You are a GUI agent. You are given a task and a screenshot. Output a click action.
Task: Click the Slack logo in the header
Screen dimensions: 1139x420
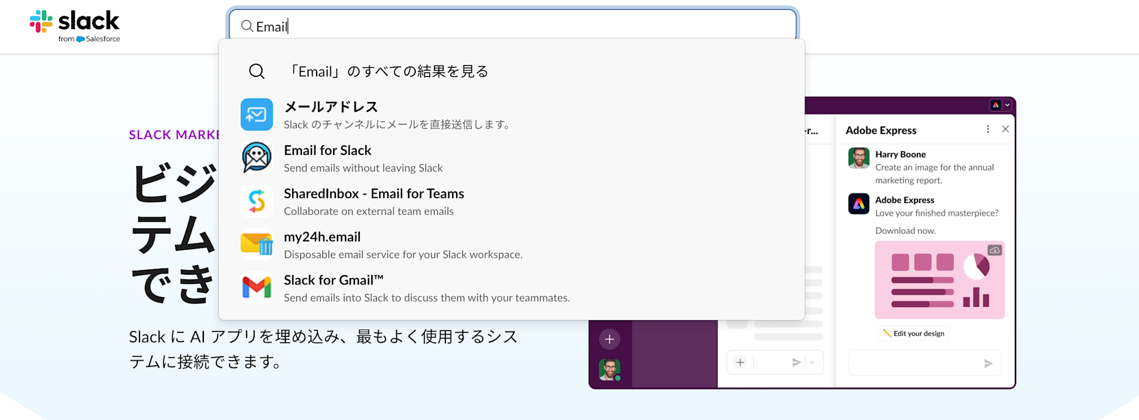75,26
